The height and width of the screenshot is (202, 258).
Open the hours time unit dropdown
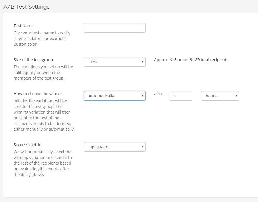click(x=220, y=96)
